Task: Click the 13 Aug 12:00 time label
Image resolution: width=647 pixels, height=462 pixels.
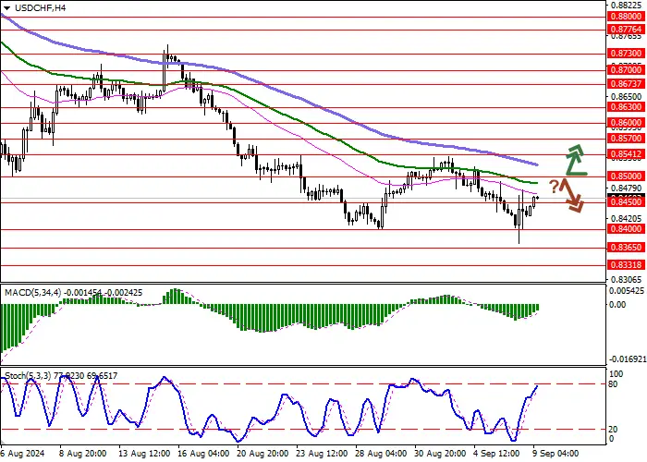Action: 144,454
